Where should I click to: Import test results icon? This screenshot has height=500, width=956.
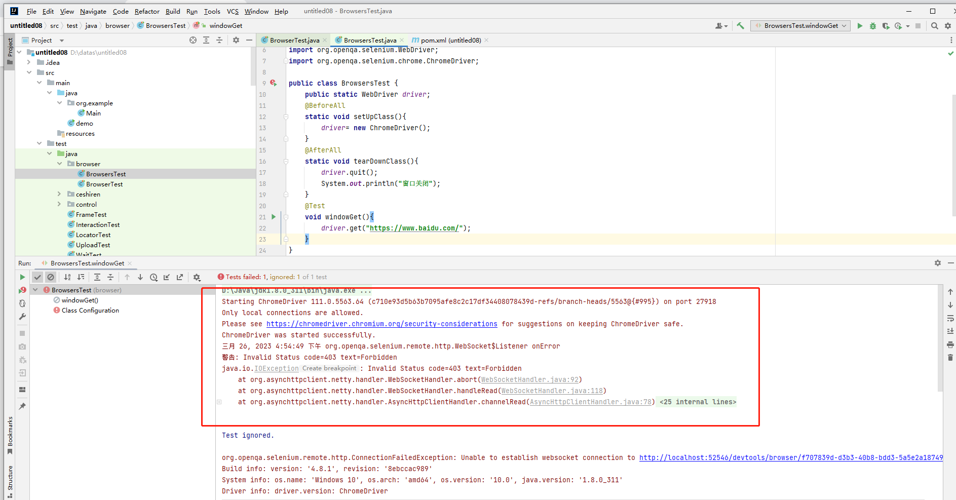click(x=167, y=277)
